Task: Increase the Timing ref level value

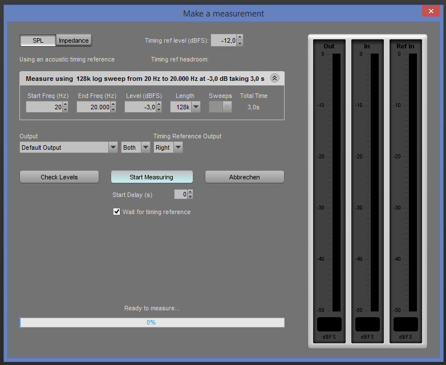Action: 240,37
